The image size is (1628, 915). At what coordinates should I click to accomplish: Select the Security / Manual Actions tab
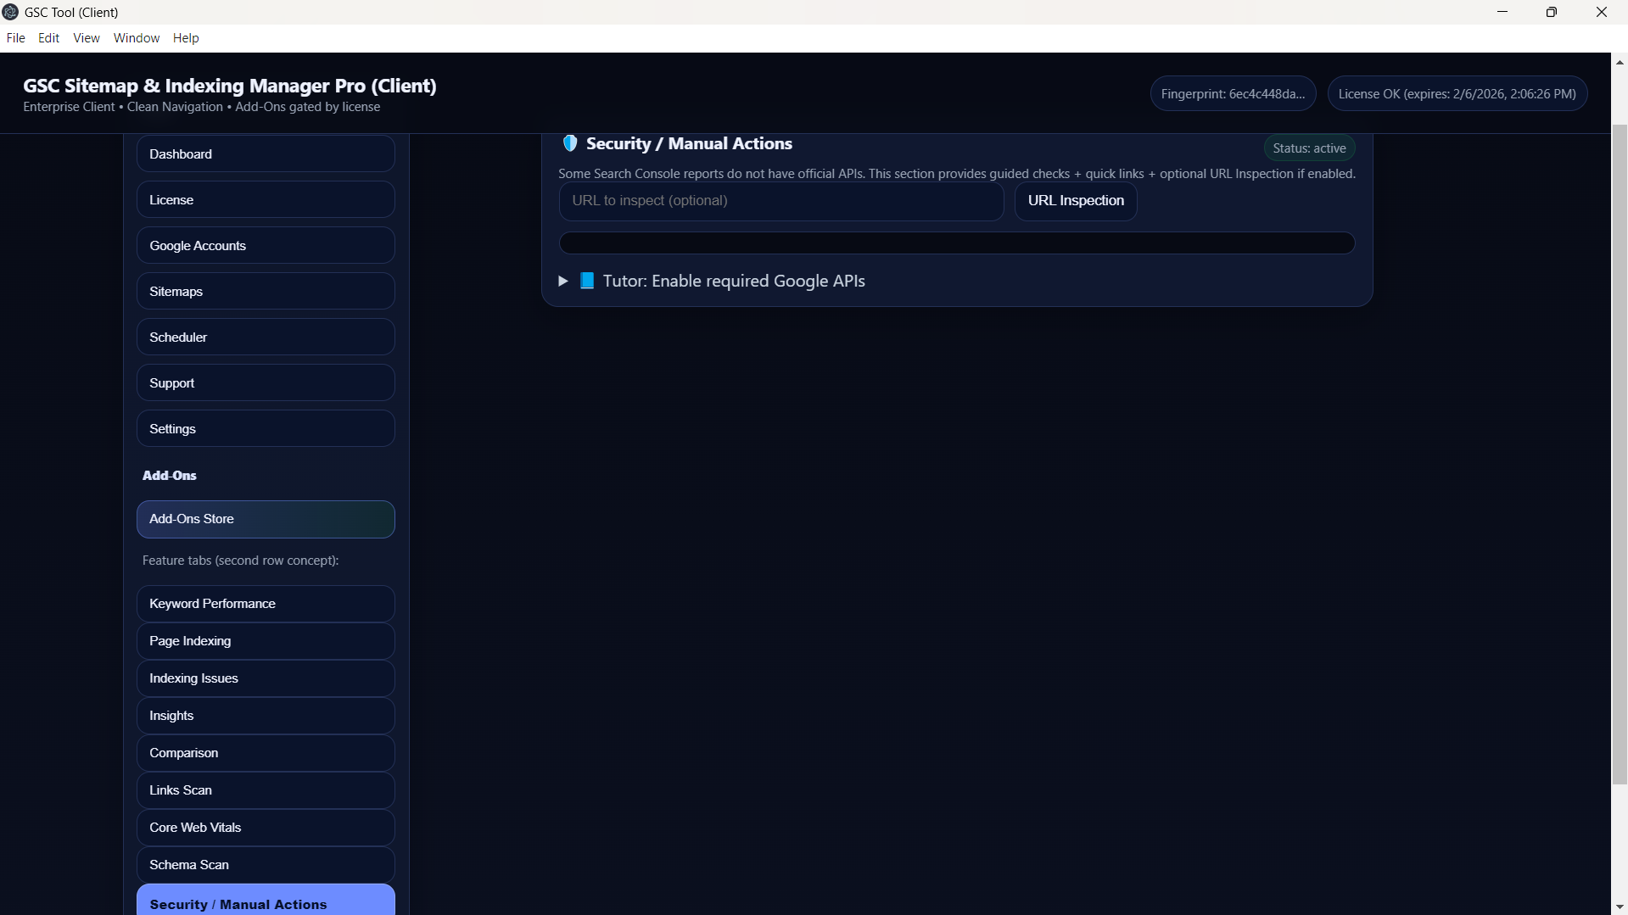coord(266,902)
